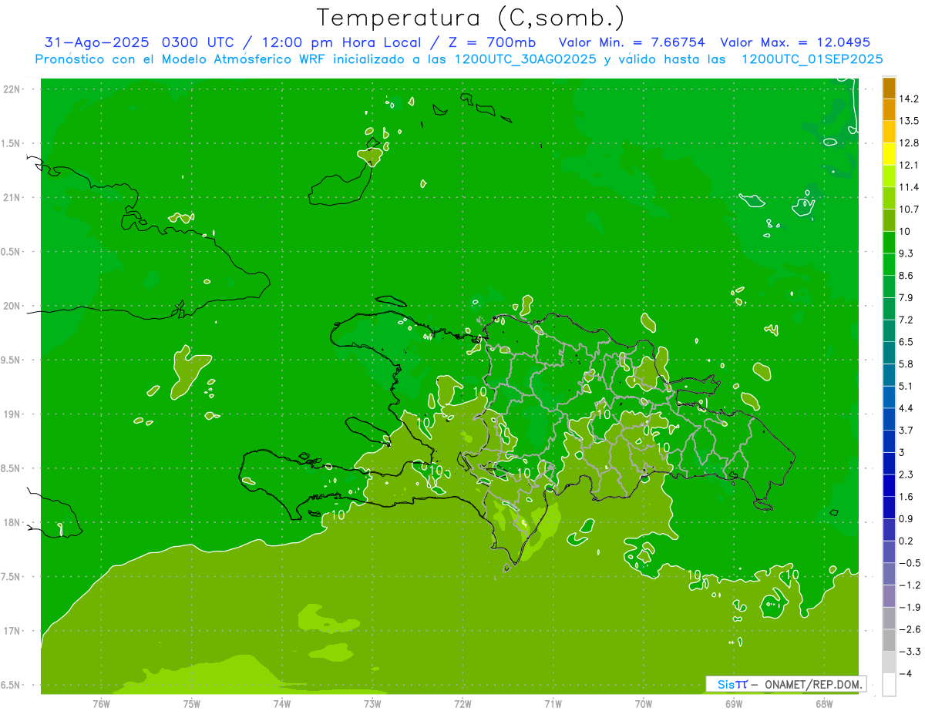Click the "9.3" colorbar value

(x=906, y=253)
